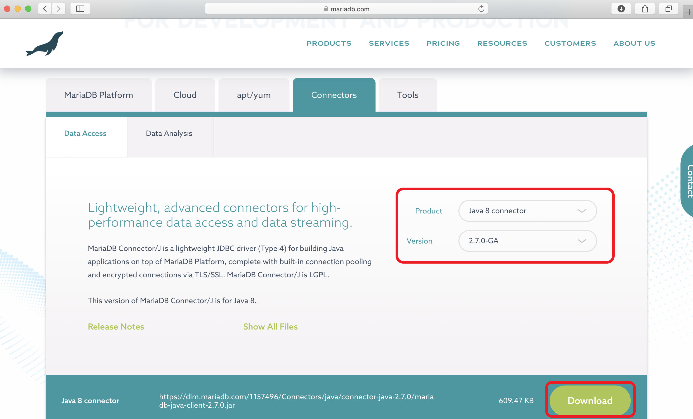Reload the page with the refresh icon
This screenshot has width=693, height=419.
point(481,9)
